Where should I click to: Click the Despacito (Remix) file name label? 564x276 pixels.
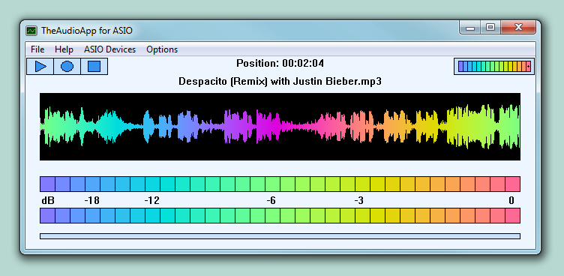point(280,82)
